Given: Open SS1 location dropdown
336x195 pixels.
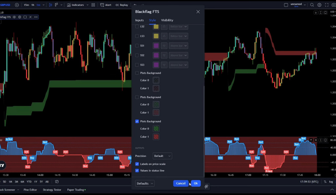Looking at the screenshot, I should tap(179, 46).
